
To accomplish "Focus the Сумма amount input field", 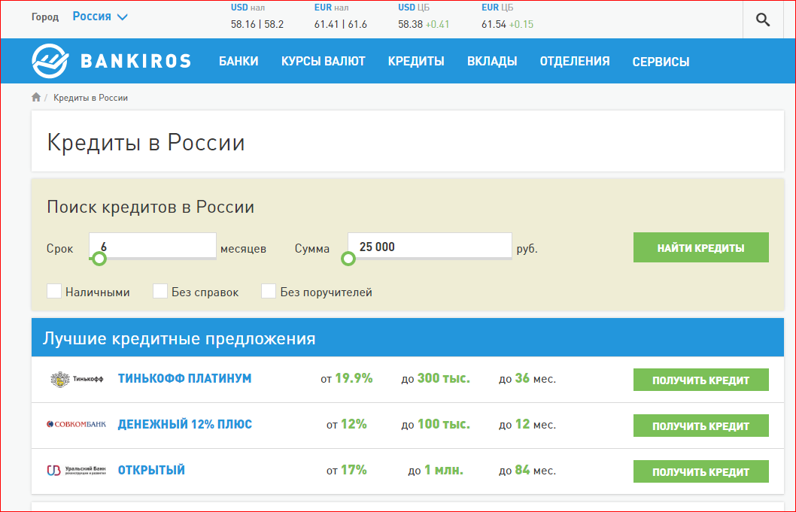I will coord(430,246).
